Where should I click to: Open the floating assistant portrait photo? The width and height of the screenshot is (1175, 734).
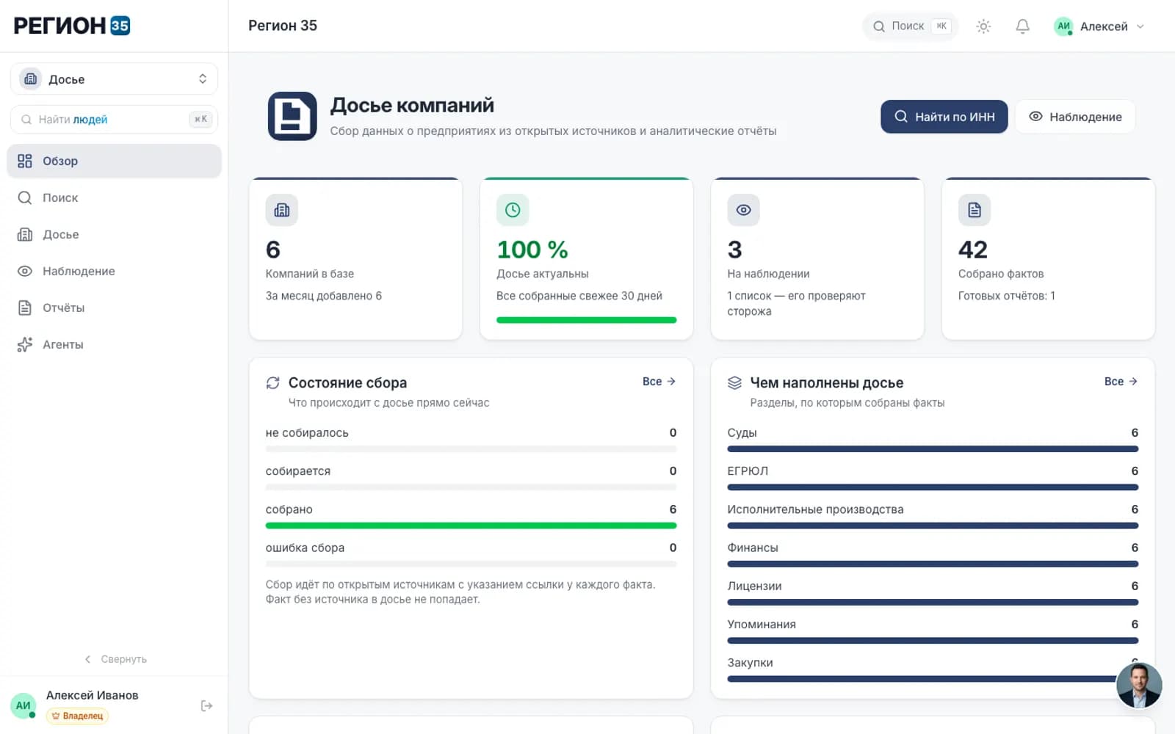[x=1139, y=685]
